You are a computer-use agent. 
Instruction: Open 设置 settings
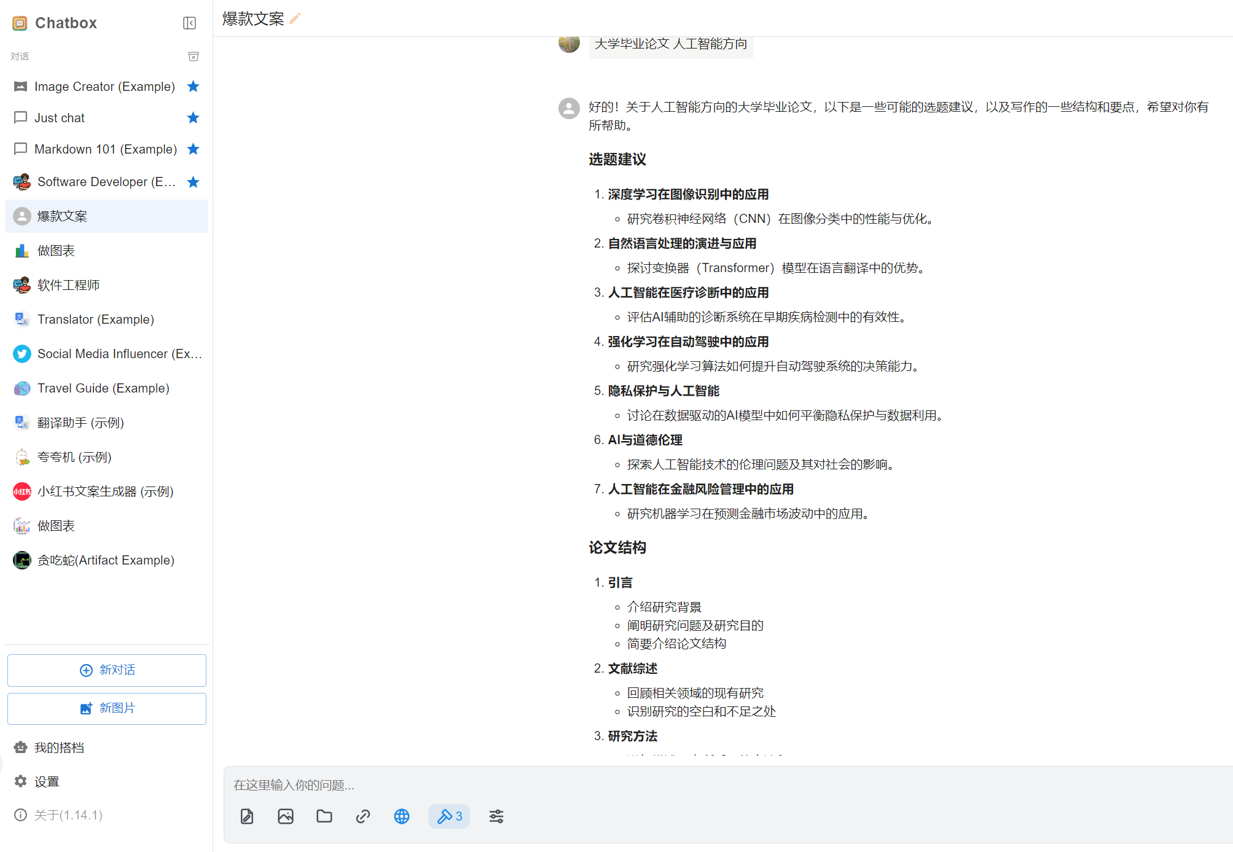click(47, 781)
